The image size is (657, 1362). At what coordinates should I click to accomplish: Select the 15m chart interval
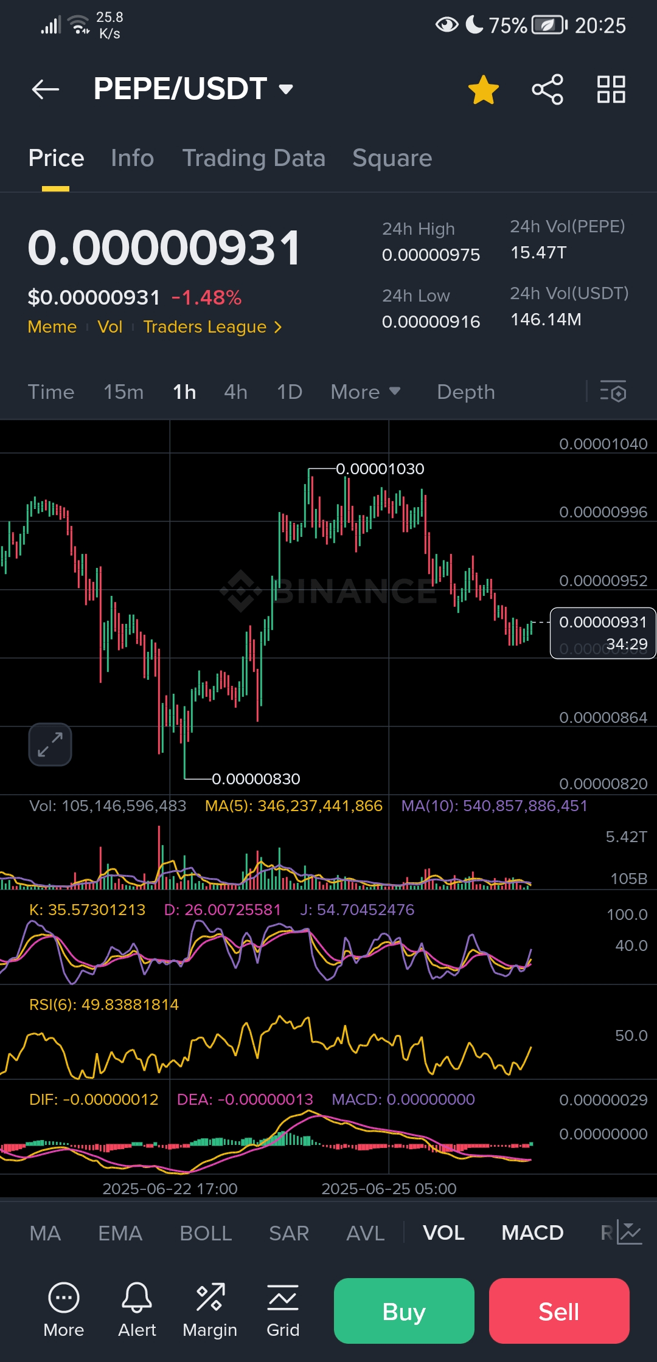[x=123, y=392]
